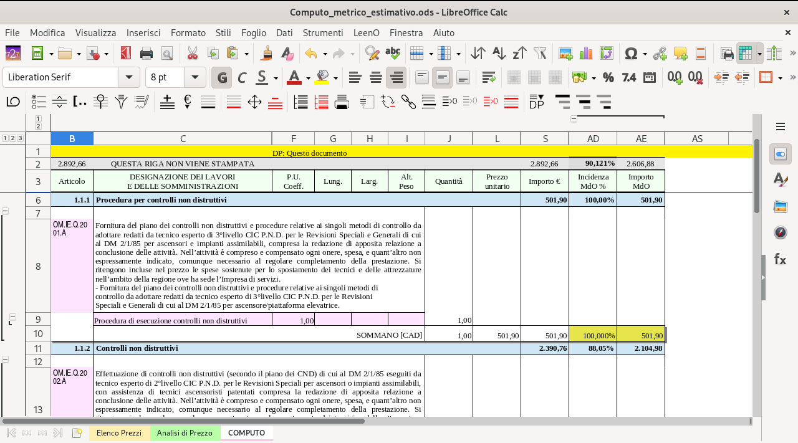Toggle italic (C) formatting
This screenshot has width=798, height=443.
tap(243, 78)
